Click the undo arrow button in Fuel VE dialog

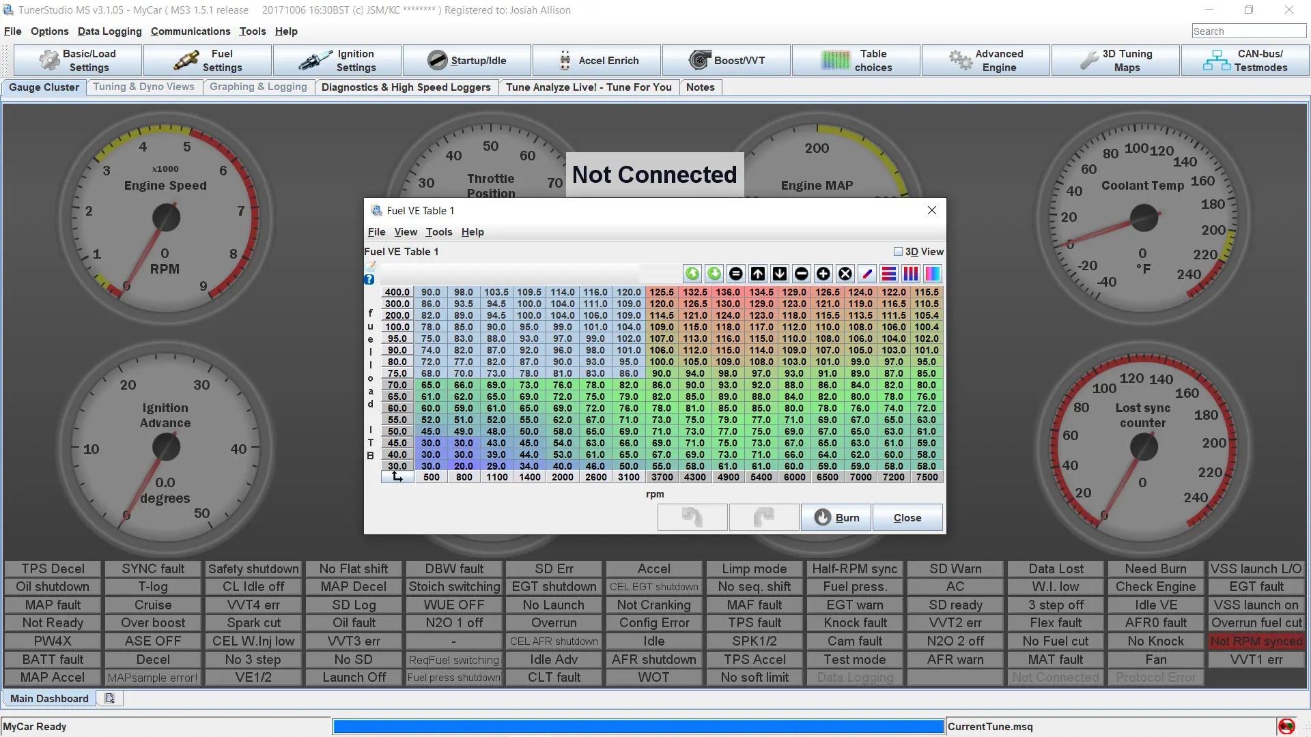[692, 517]
